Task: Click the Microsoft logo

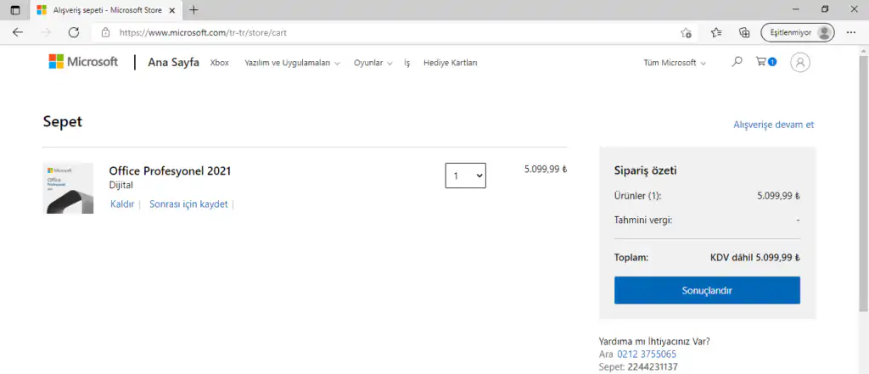Action: (x=83, y=62)
